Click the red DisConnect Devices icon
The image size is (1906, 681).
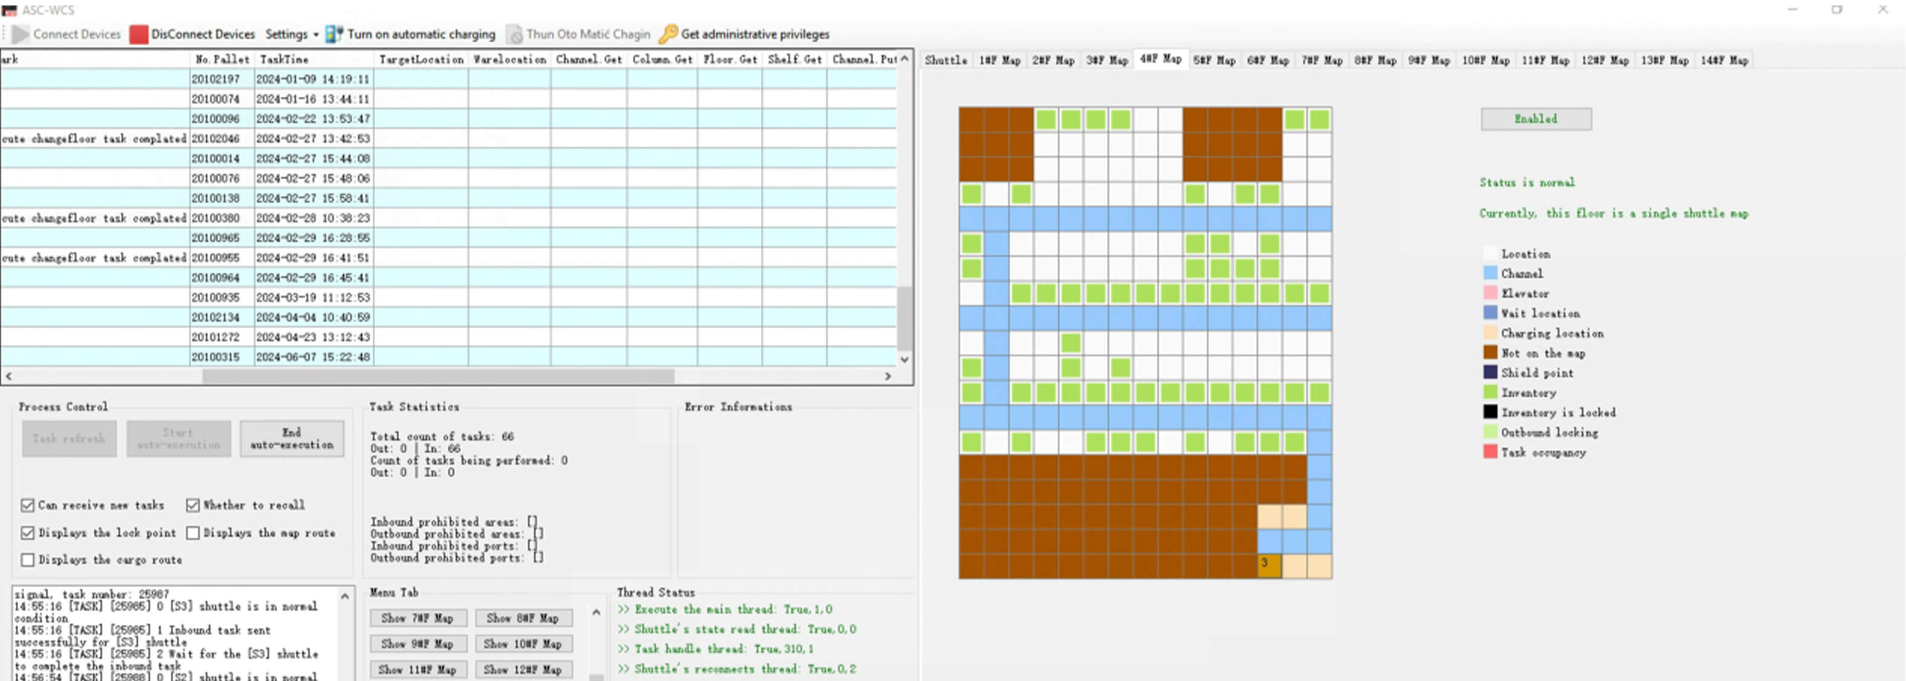139,34
